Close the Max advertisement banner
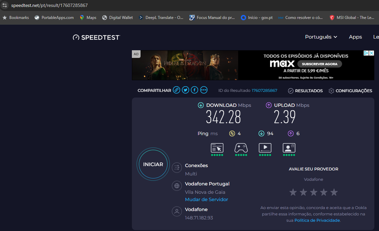This screenshot has width=379, height=231. pos(371,53)
